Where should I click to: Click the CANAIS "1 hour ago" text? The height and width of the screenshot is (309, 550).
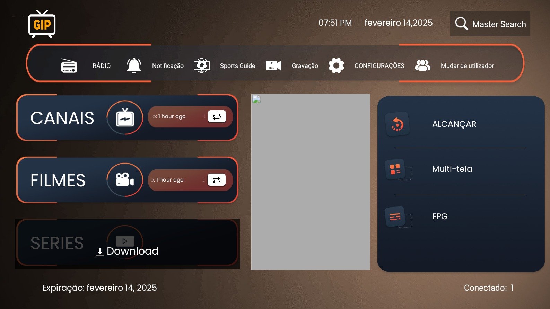pyautogui.click(x=172, y=116)
